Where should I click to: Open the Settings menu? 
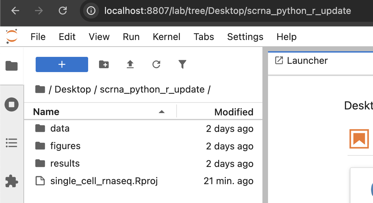pyautogui.click(x=245, y=37)
